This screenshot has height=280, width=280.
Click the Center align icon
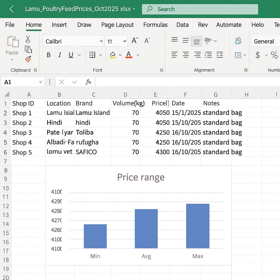(x=186, y=55)
